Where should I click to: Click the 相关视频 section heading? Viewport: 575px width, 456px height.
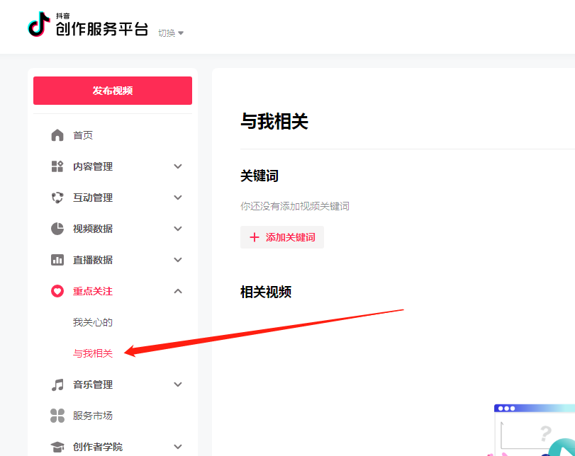click(x=266, y=292)
